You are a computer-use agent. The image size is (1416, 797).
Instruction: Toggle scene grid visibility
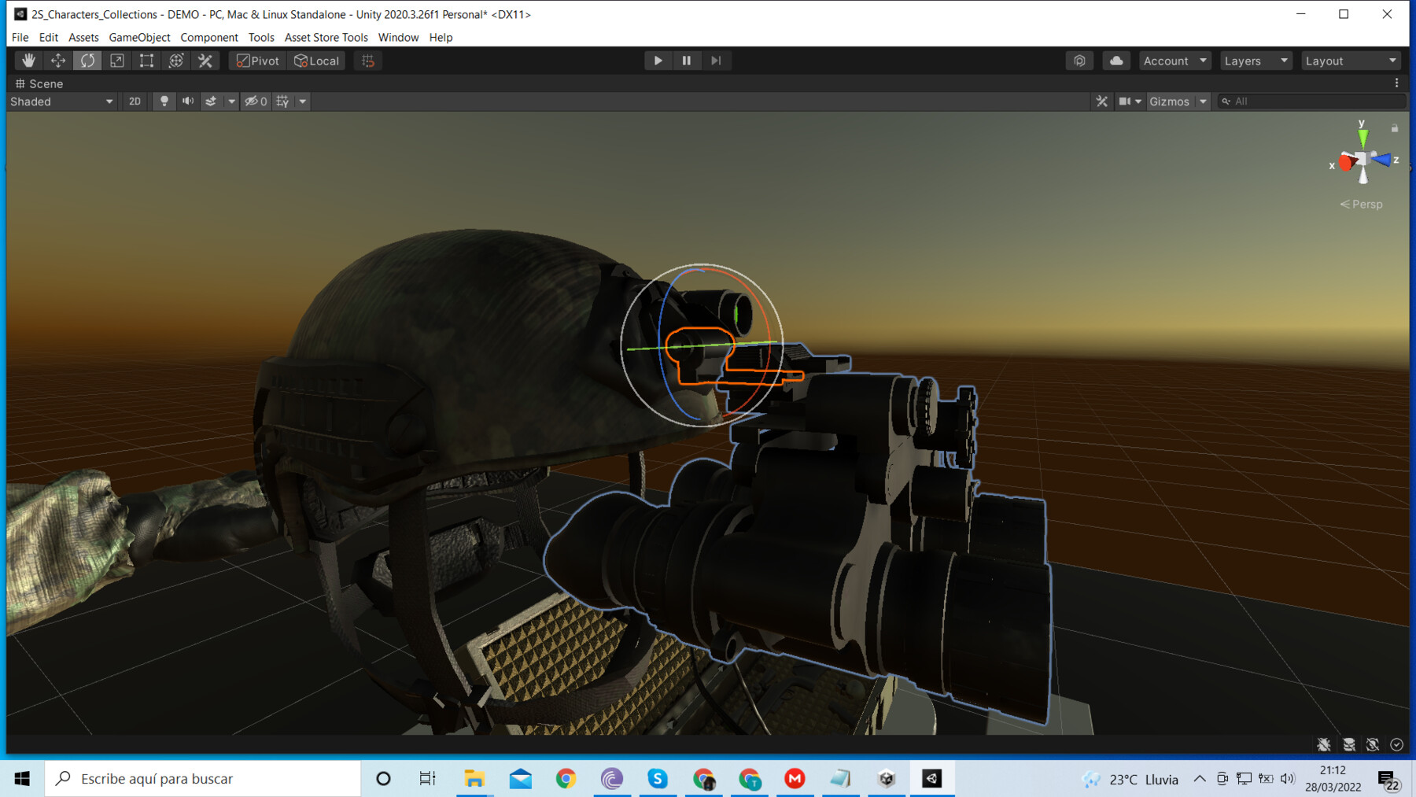click(x=282, y=101)
